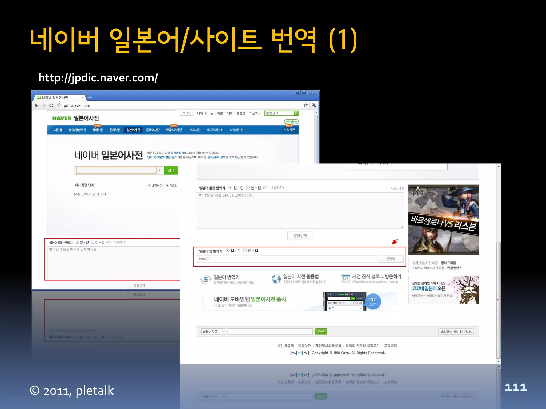The height and width of the screenshot is (409, 546).
Task: Click the ねこ blue circle in the mobile banner
Action: [x=373, y=301]
